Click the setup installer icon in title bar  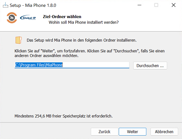[6, 5]
